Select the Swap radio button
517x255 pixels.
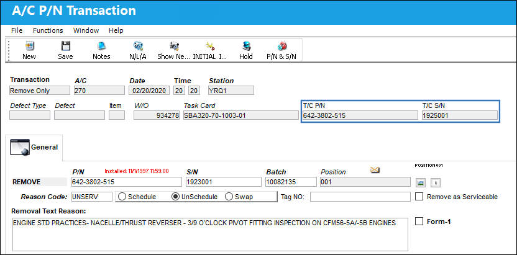click(x=229, y=197)
